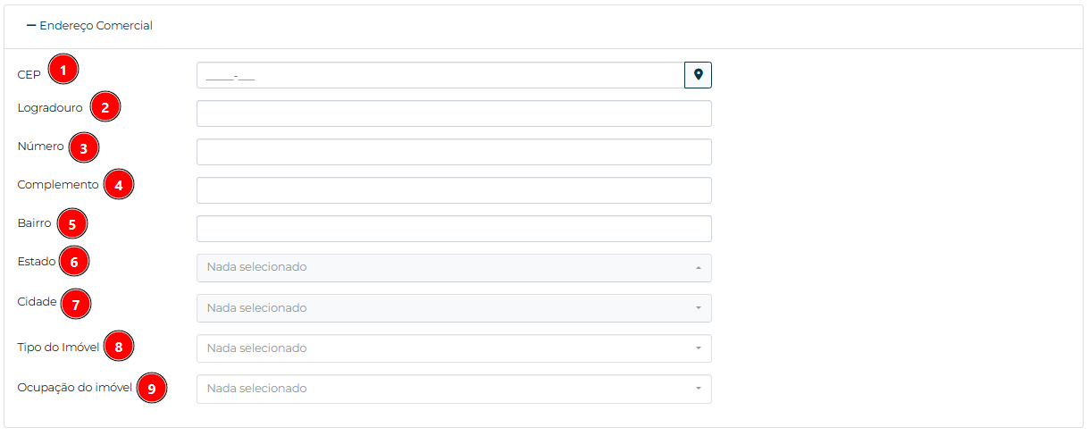Click red marker number 5 near Bairro
The width and height of the screenshot is (1089, 436).
pyautogui.click(x=71, y=223)
